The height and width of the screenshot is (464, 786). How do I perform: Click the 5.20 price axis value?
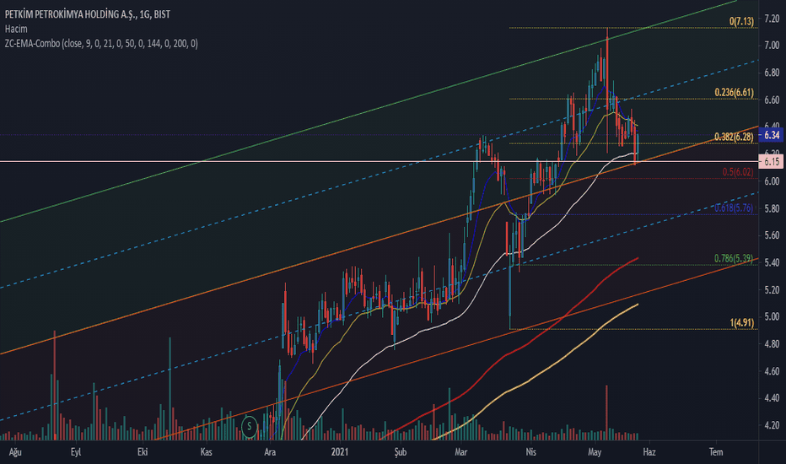point(772,290)
